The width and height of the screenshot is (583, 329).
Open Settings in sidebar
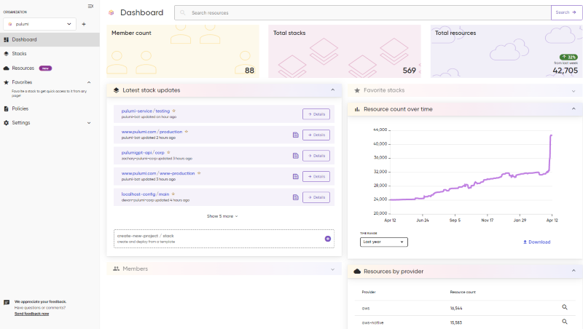click(x=21, y=122)
